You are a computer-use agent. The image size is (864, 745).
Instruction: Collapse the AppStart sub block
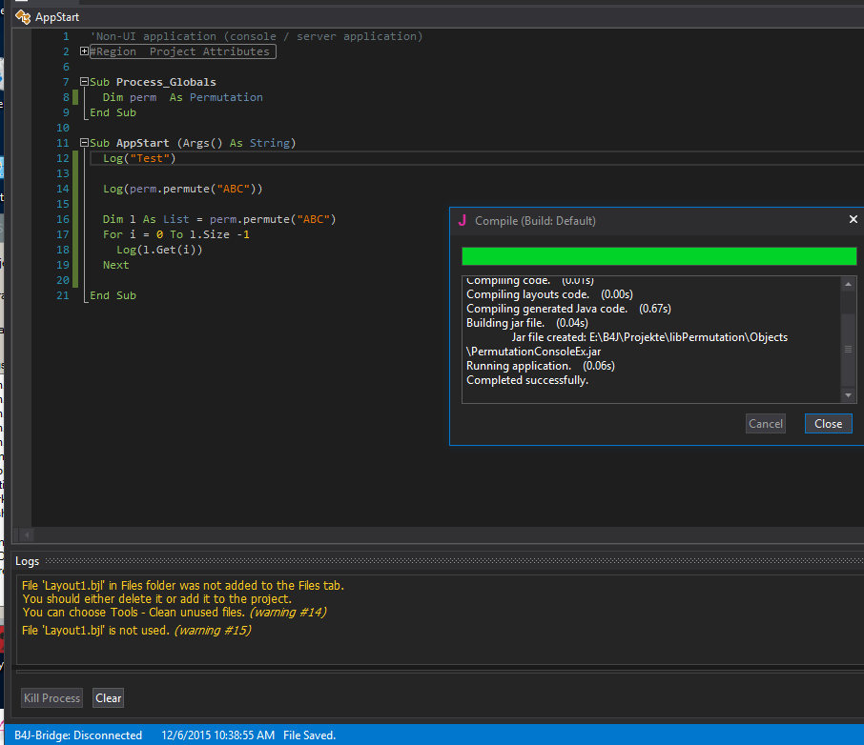pyautogui.click(x=85, y=143)
